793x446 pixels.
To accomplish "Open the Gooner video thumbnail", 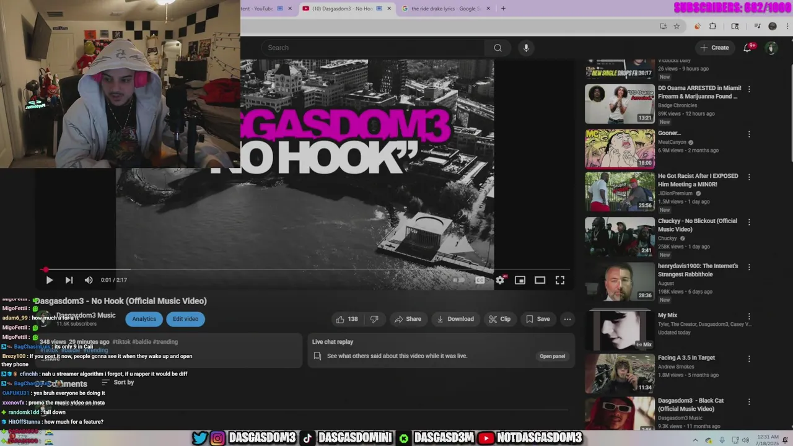I will (620, 149).
